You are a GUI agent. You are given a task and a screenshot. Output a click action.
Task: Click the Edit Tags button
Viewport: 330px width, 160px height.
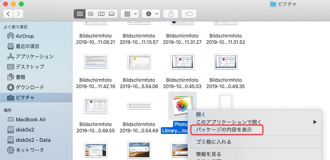coord(189,13)
